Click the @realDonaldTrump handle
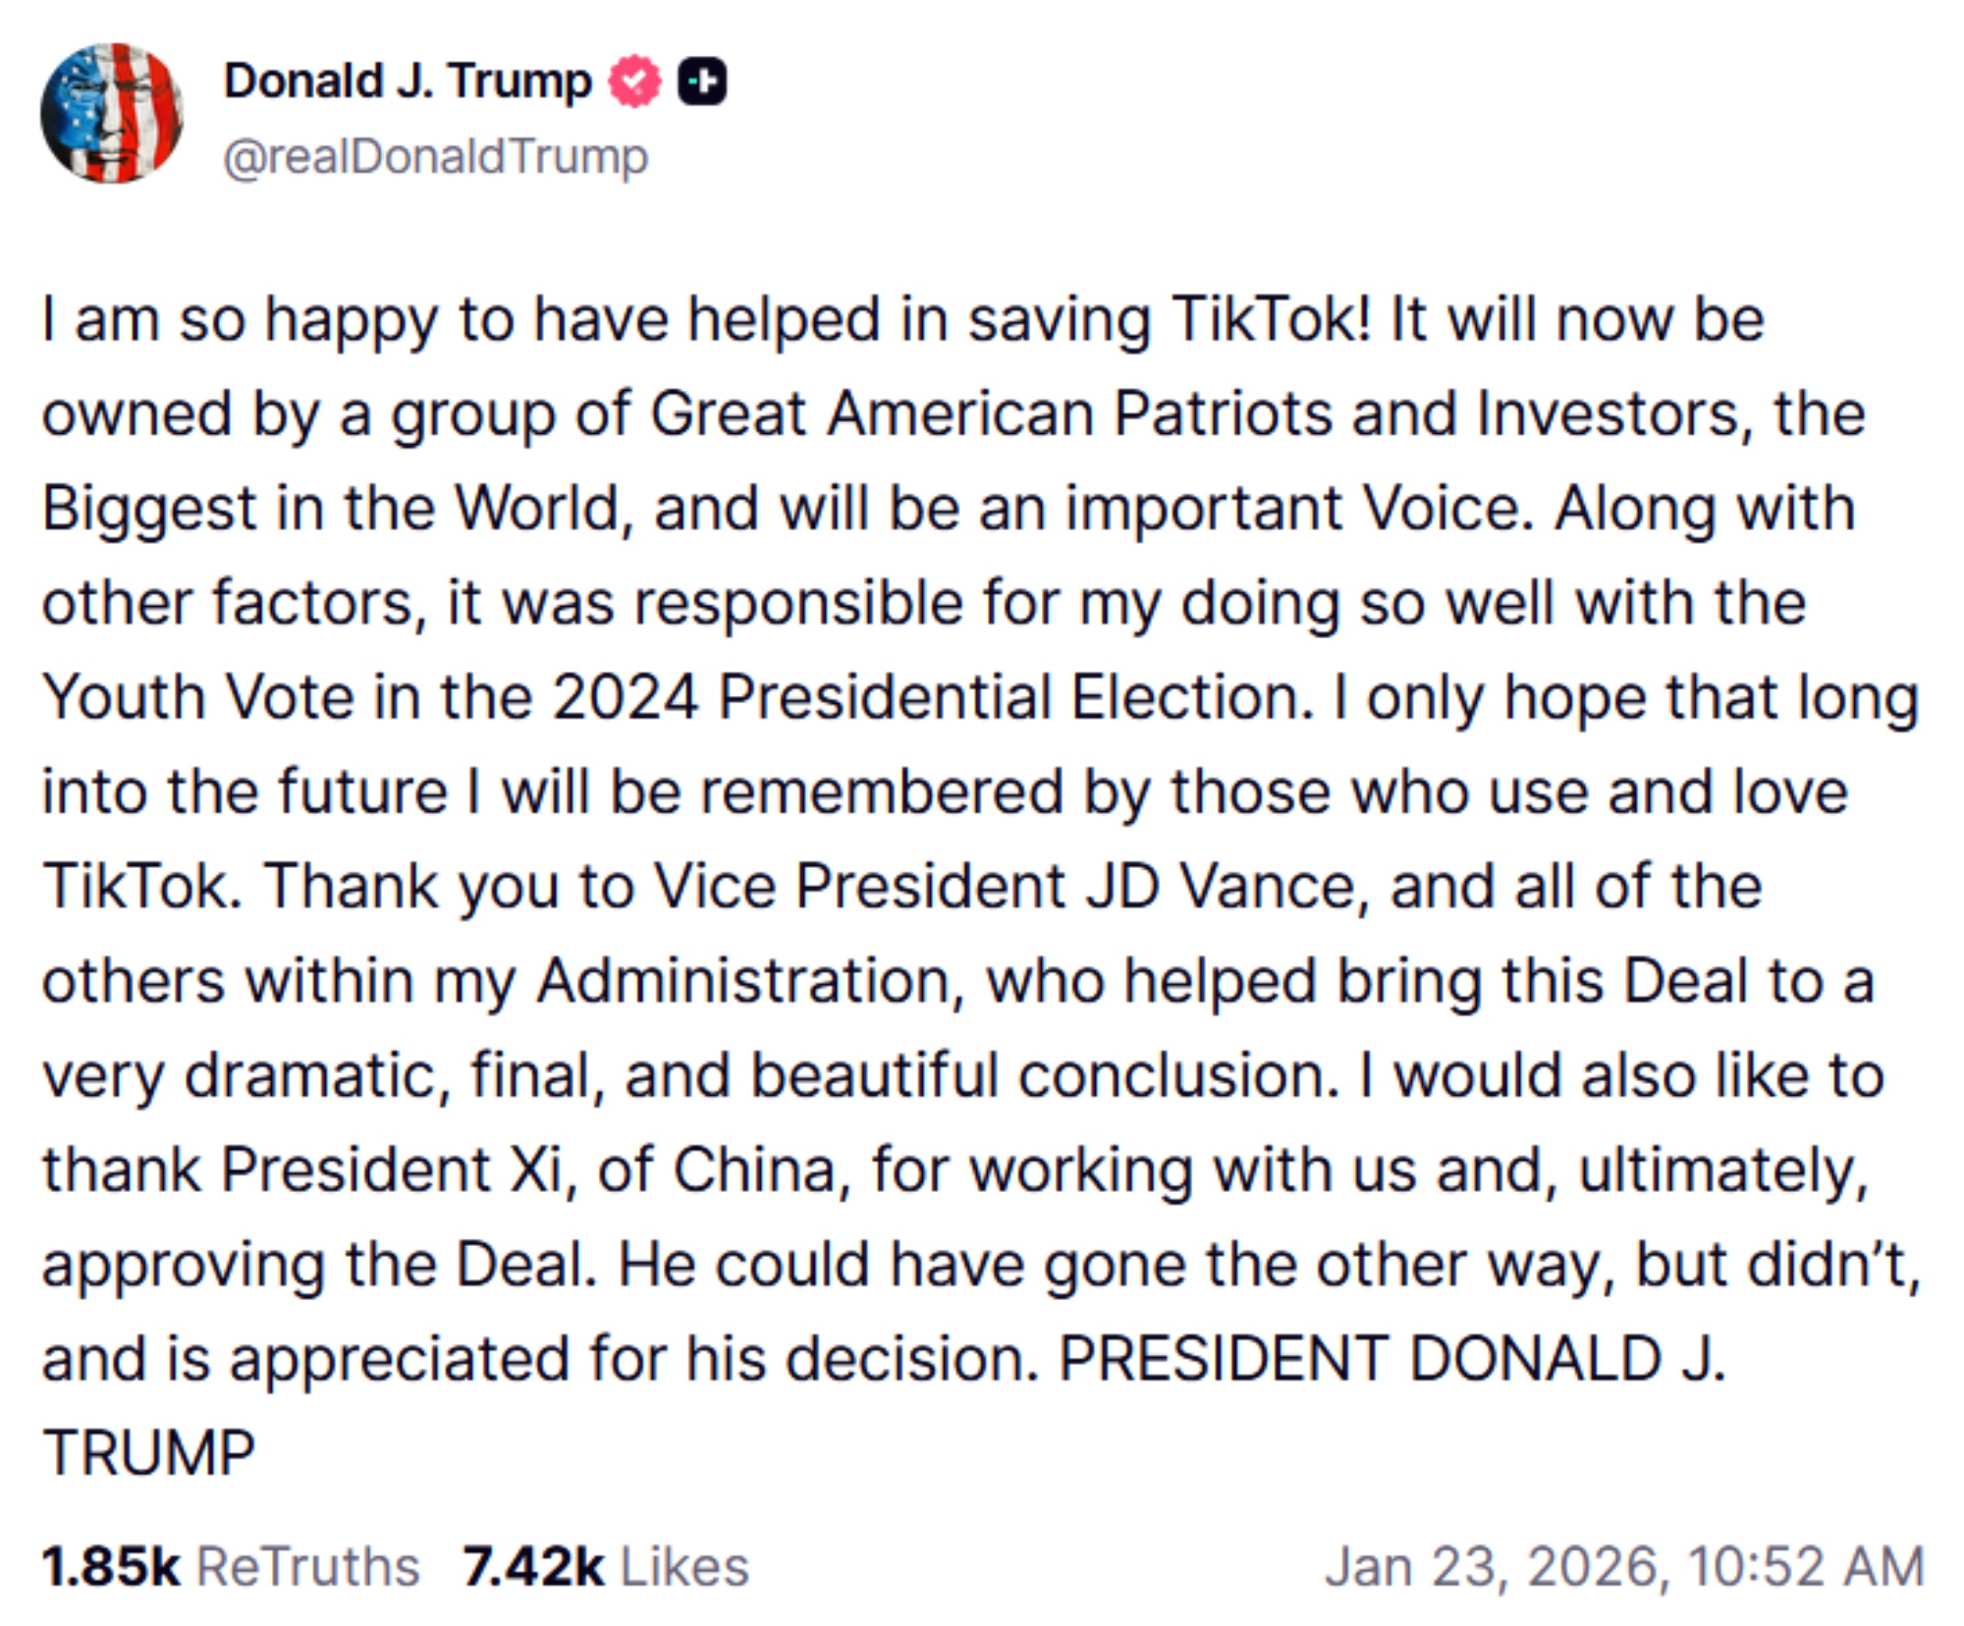 tap(436, 157)
